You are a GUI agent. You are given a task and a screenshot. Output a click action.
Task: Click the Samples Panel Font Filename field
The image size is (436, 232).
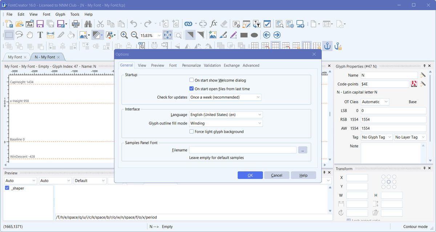pos(243,150)
